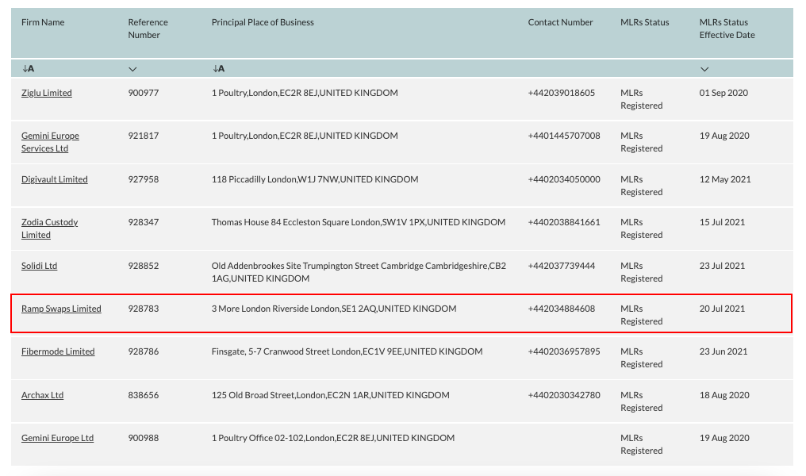The height and width of the screenshot is (476, 806).
Task: Follow the Fibermode Limited link
Action: point(58,351)
